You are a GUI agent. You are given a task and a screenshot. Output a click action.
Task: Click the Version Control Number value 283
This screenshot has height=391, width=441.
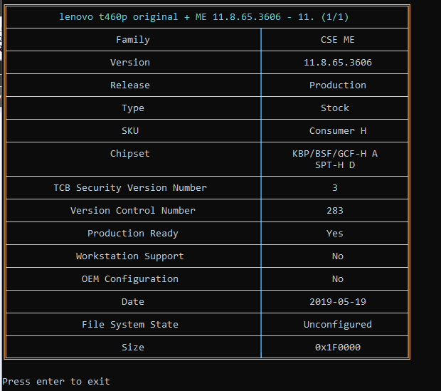334,211
